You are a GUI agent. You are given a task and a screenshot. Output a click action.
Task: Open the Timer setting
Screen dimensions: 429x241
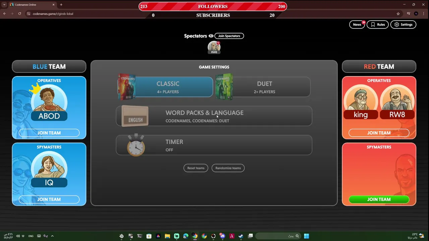(x=214, y=145)
